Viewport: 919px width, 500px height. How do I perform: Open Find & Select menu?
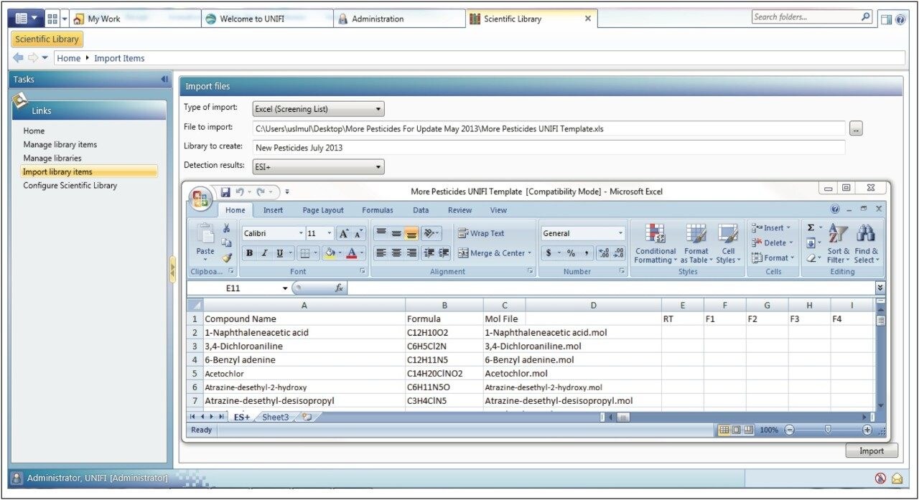tap(867, 243)
